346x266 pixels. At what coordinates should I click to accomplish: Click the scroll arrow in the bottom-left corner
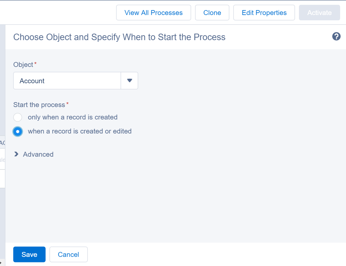(x=1, y=263)
